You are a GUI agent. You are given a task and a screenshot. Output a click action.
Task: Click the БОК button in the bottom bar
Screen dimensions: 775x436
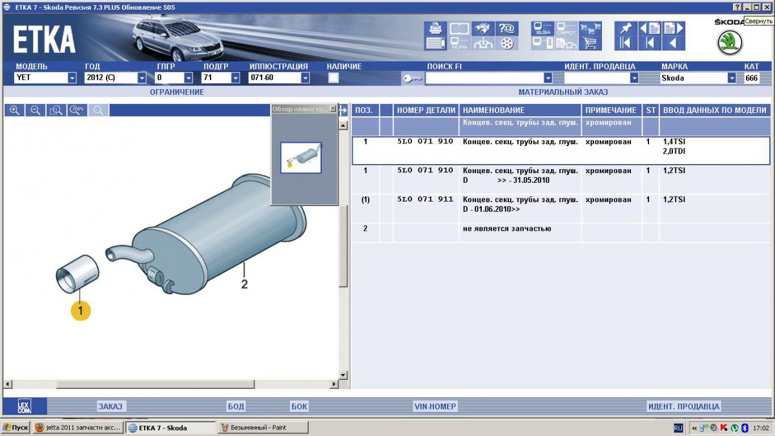[299, 406]
